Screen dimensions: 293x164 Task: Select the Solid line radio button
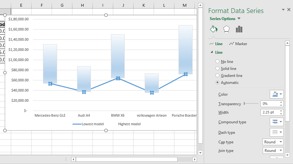coord(217,68)
